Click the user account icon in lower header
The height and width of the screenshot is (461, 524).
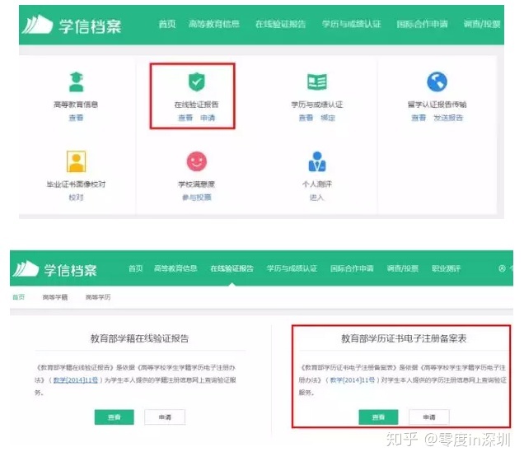pyautogui.click(x=502, y=268)
